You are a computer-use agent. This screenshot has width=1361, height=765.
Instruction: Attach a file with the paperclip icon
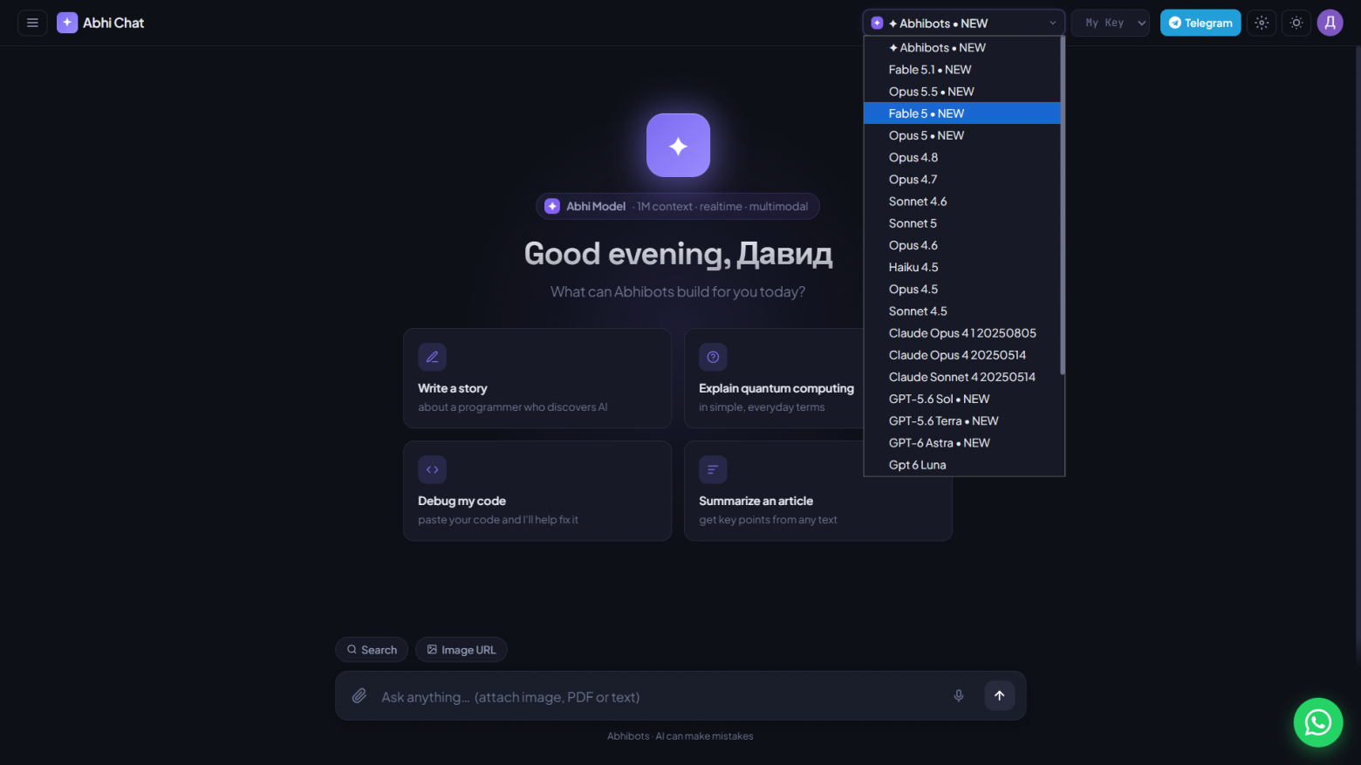coord(359,695)
